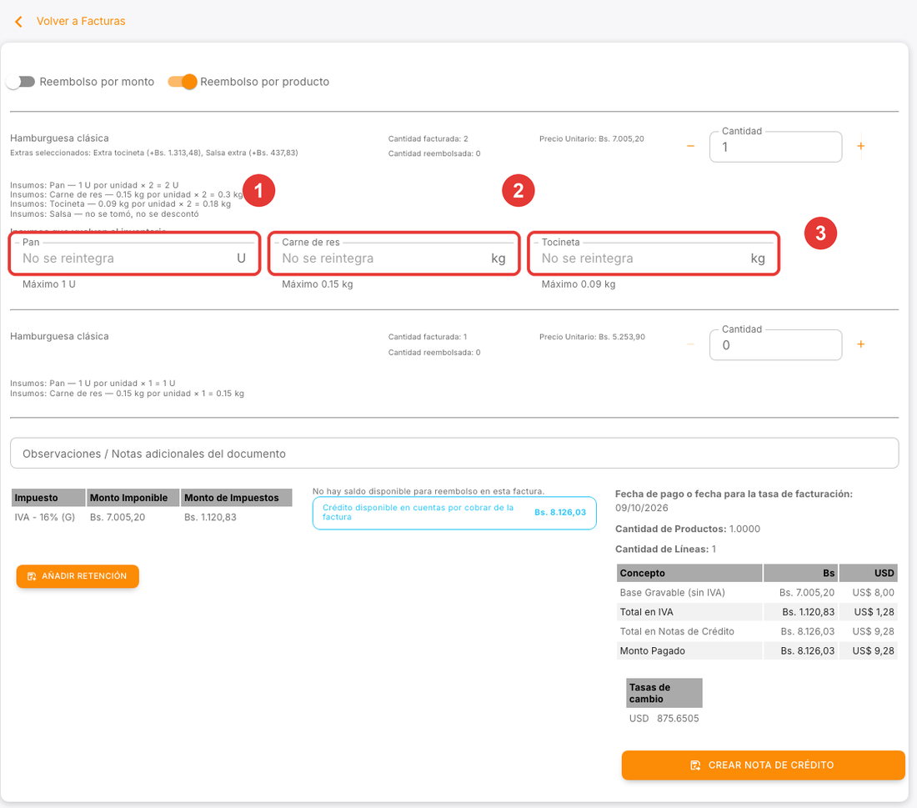This screenshot has height=808, width=917.
Task: Click Cantidad facturada: 1 label
Action: [428, 337]
